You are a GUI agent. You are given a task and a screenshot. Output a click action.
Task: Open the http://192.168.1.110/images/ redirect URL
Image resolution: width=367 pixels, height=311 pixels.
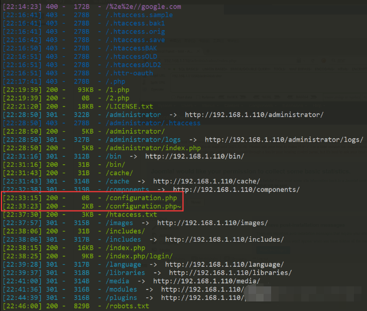(212, 223)
